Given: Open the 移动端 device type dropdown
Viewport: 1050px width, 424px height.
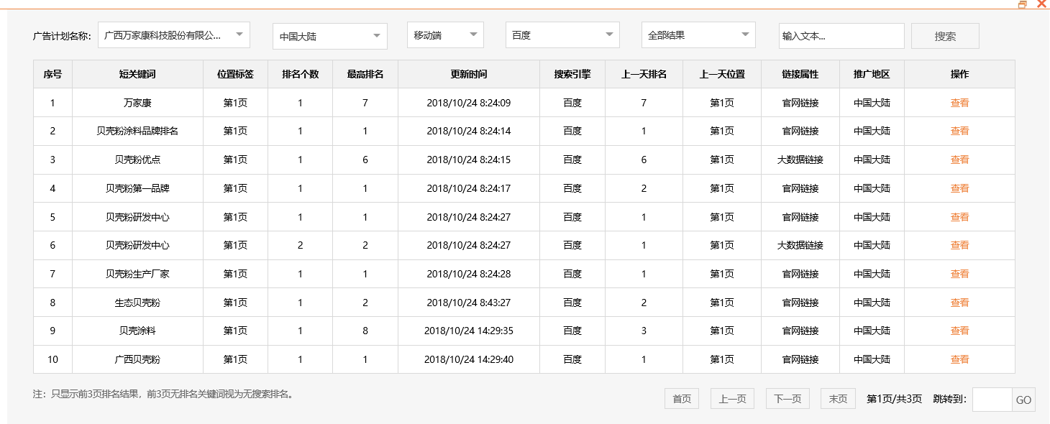Looking at the screenshot, I should click(444, 34).
